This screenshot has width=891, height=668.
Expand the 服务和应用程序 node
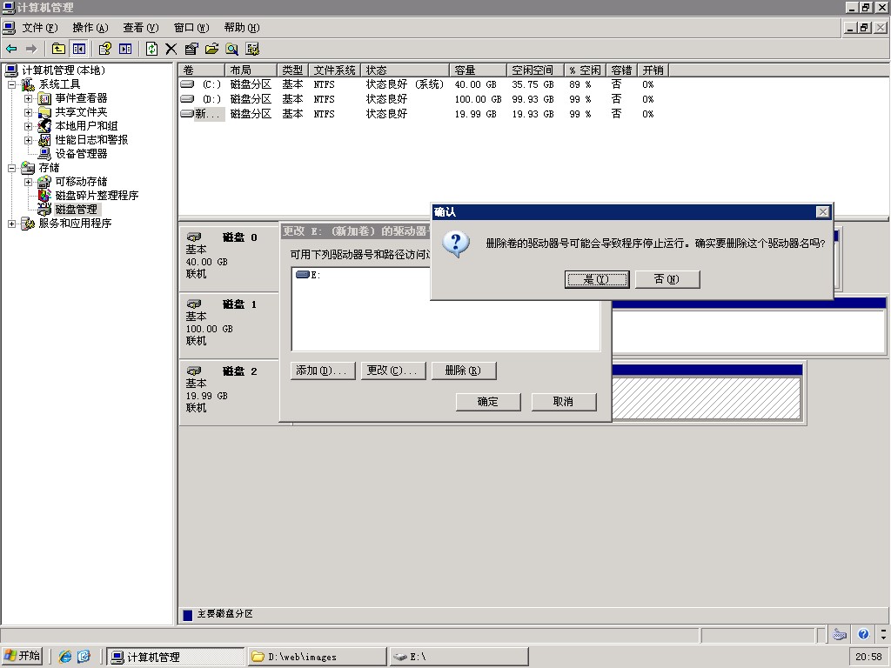coord(11,224)
